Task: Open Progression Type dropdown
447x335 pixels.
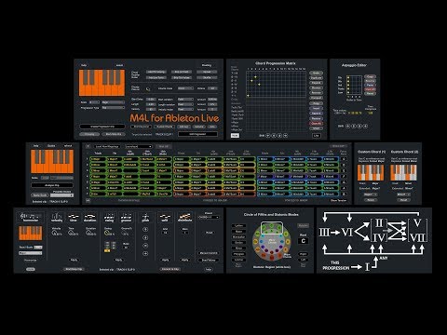Action: 113,108
